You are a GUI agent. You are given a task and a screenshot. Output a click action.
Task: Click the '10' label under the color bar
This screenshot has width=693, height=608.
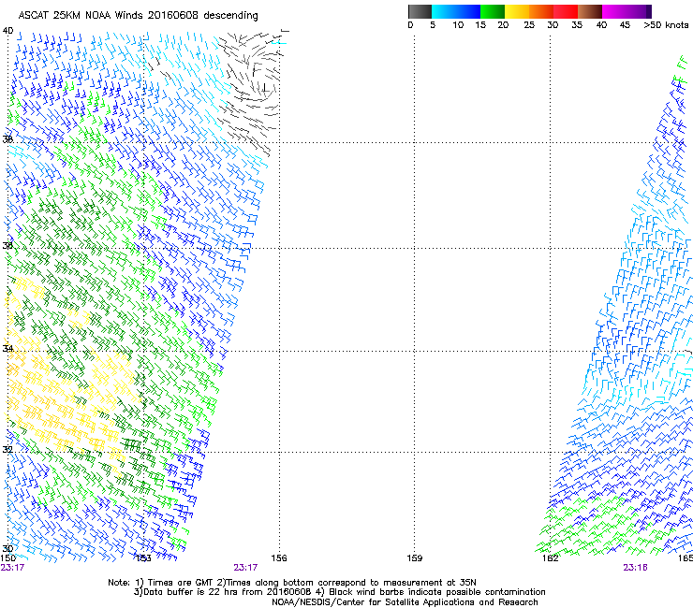pos(458,25)
